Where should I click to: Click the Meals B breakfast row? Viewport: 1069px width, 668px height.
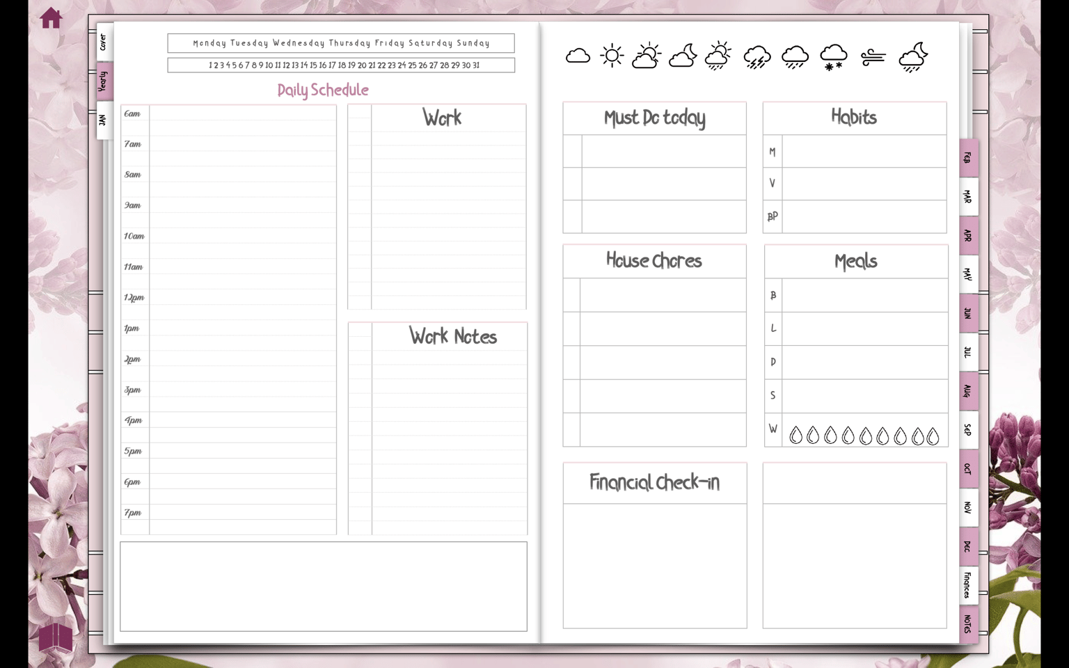pos(864,295)
